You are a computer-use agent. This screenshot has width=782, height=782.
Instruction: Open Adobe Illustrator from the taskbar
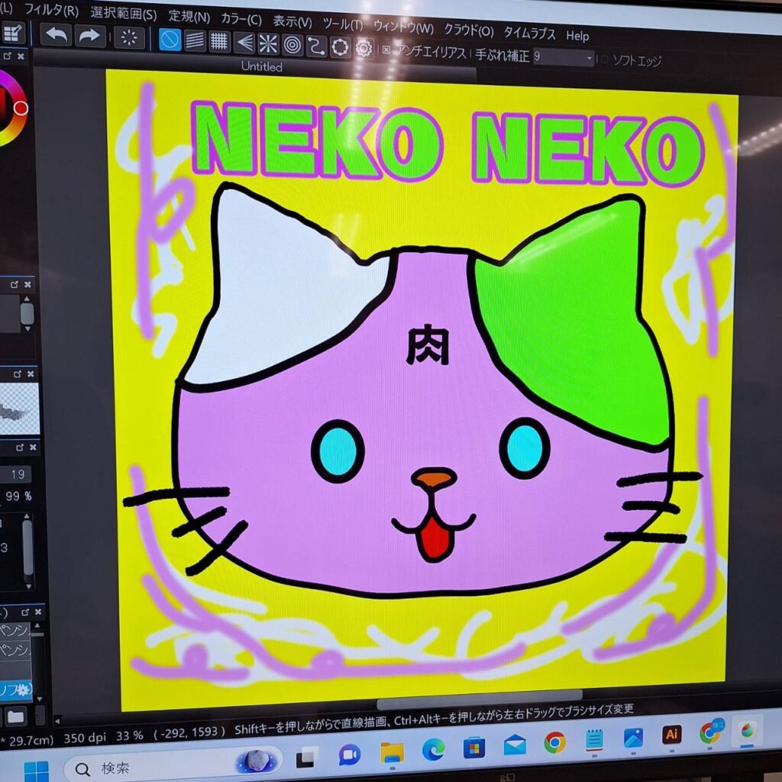coord(671,735)
